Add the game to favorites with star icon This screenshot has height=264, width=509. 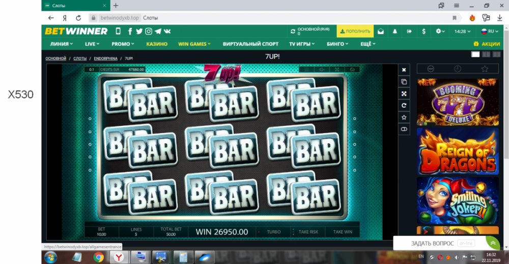pos(404,118)
